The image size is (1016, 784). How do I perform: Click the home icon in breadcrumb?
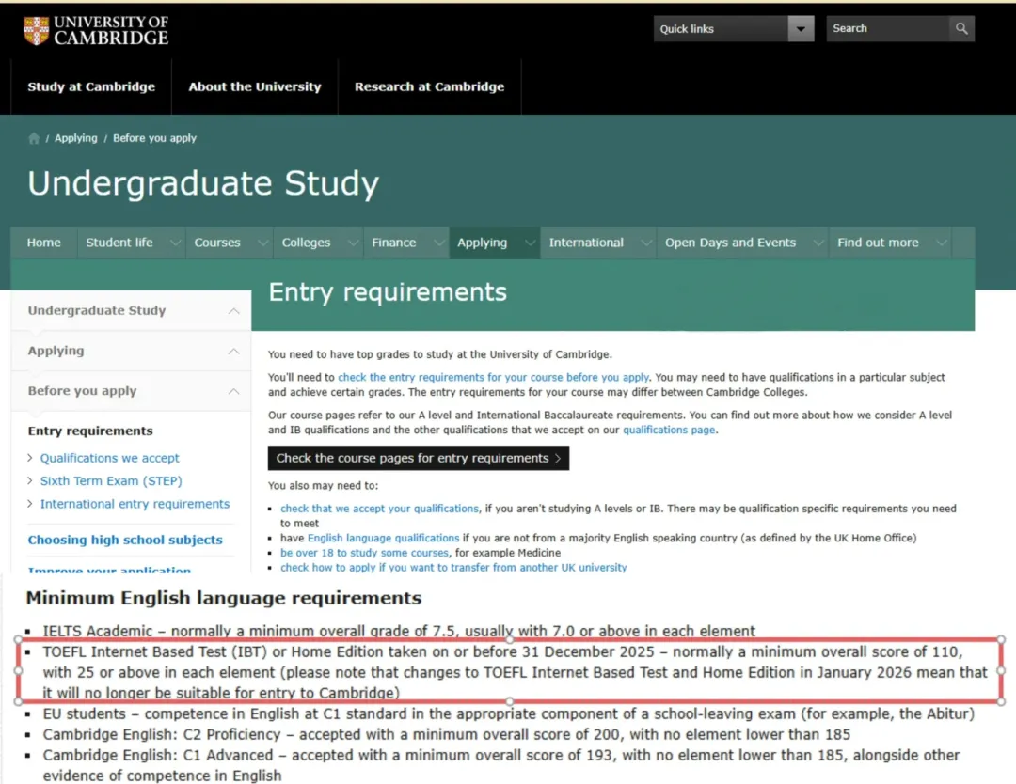click(35, 138)
